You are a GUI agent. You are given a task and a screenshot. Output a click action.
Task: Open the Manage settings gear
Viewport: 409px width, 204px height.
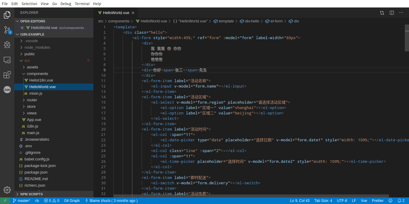point(7,190)
